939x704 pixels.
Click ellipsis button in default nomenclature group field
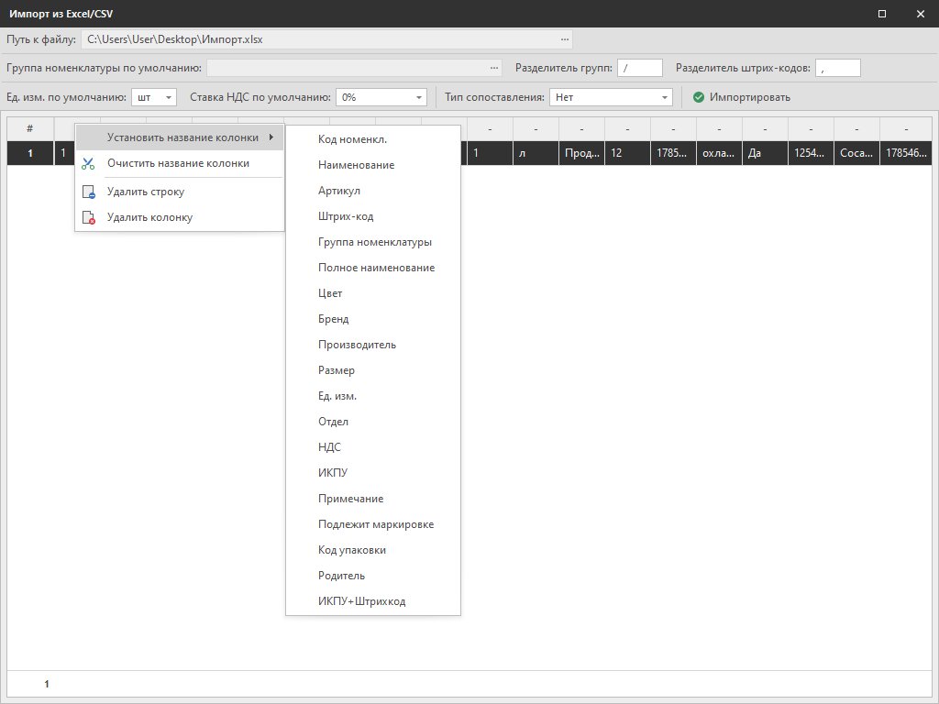(x=495, y=68)
